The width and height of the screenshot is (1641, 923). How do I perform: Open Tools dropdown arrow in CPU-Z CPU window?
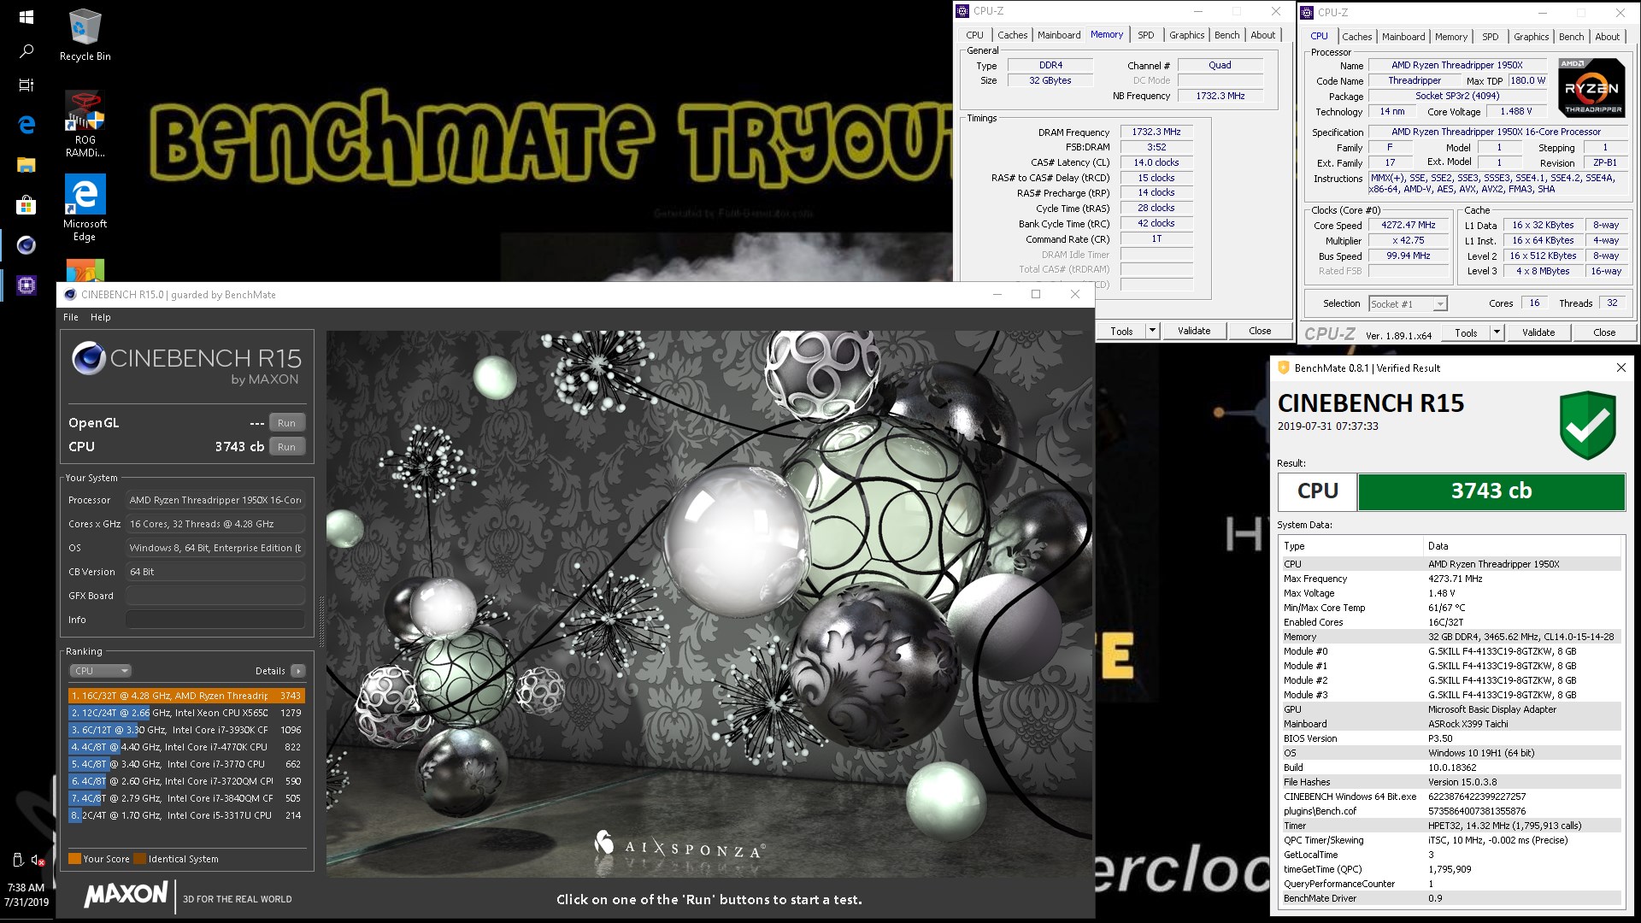[1497, 332]
